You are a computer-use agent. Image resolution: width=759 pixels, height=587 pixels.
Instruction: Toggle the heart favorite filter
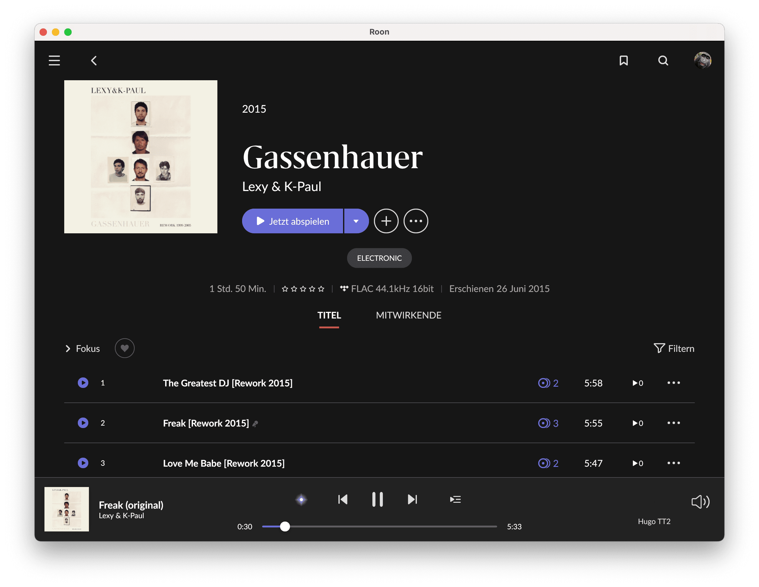(x=124, y=348)
